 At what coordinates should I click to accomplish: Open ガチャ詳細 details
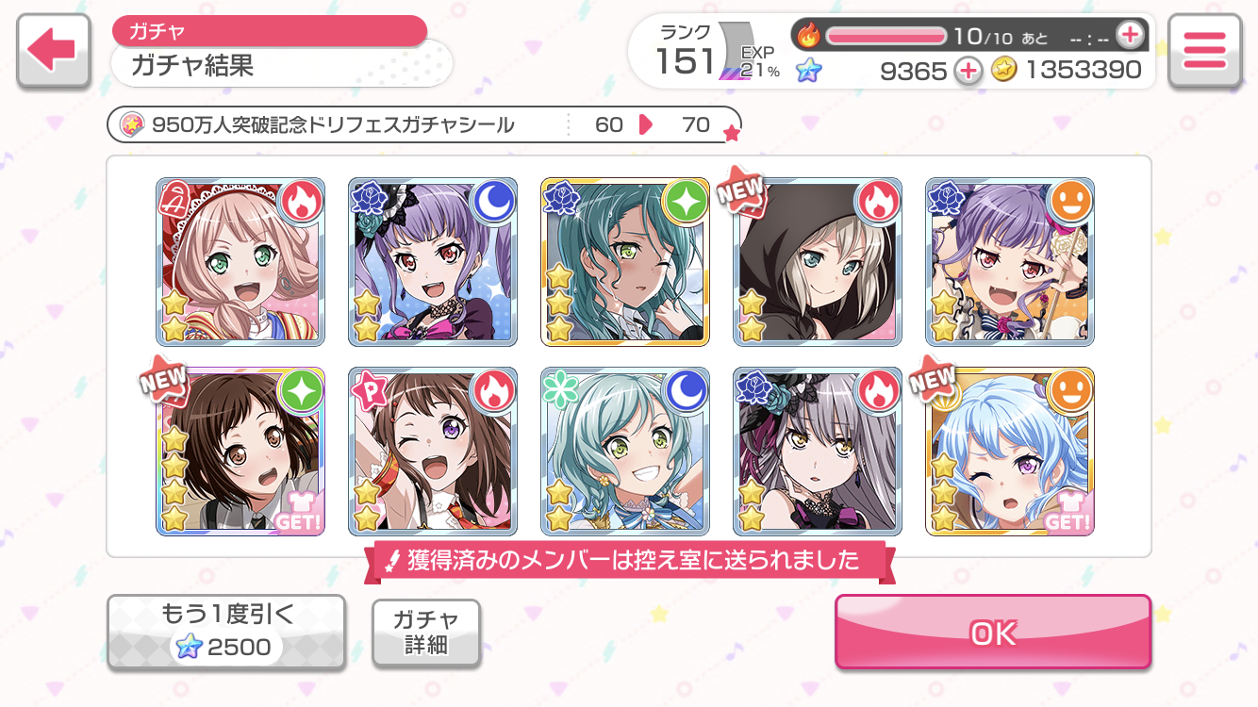[x=426, y=633]
